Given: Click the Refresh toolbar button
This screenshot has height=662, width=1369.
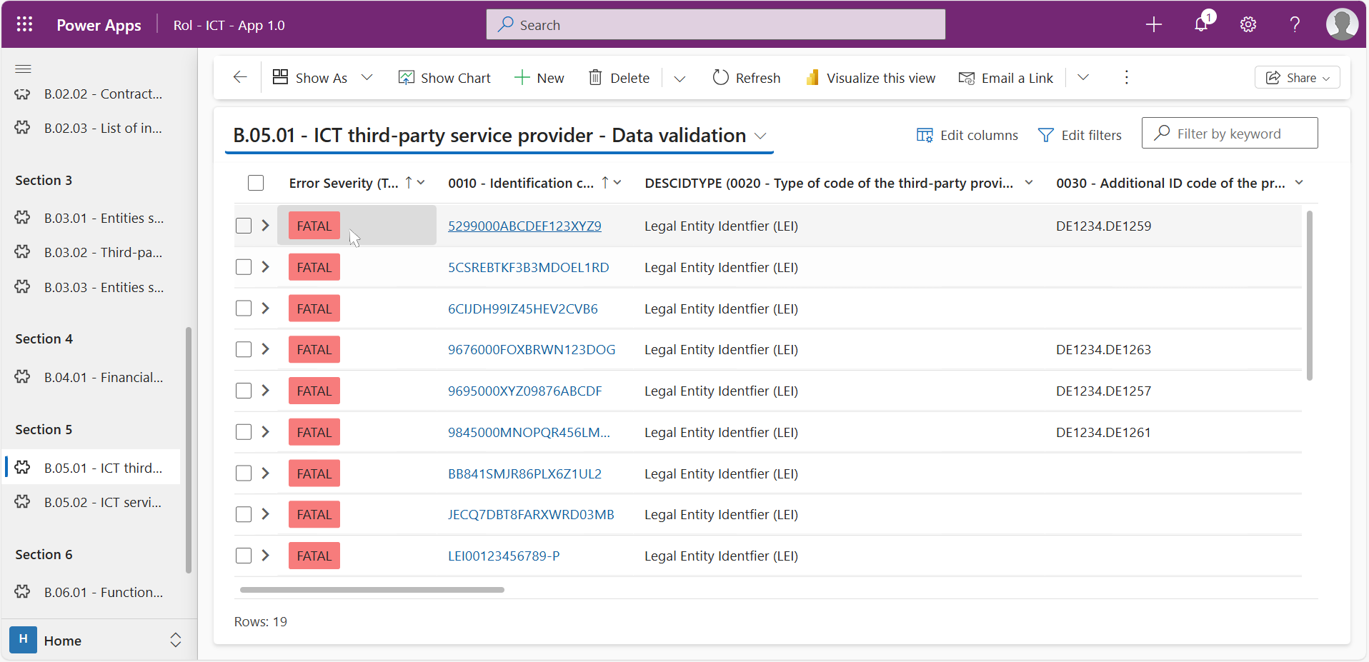Looking at the screenshot, I should (x=746, y=78).
